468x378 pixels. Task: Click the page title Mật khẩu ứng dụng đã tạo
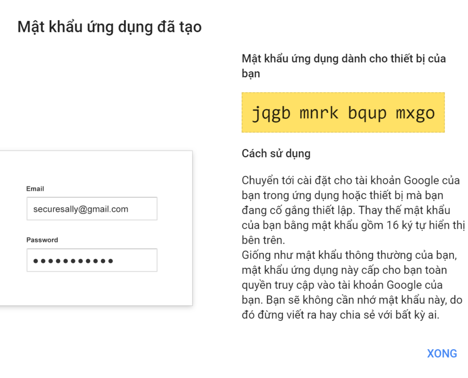(109, 26)
